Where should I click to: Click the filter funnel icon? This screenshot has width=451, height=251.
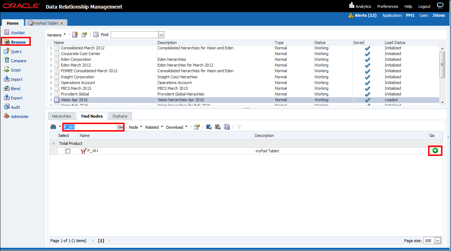click(239, 127)
